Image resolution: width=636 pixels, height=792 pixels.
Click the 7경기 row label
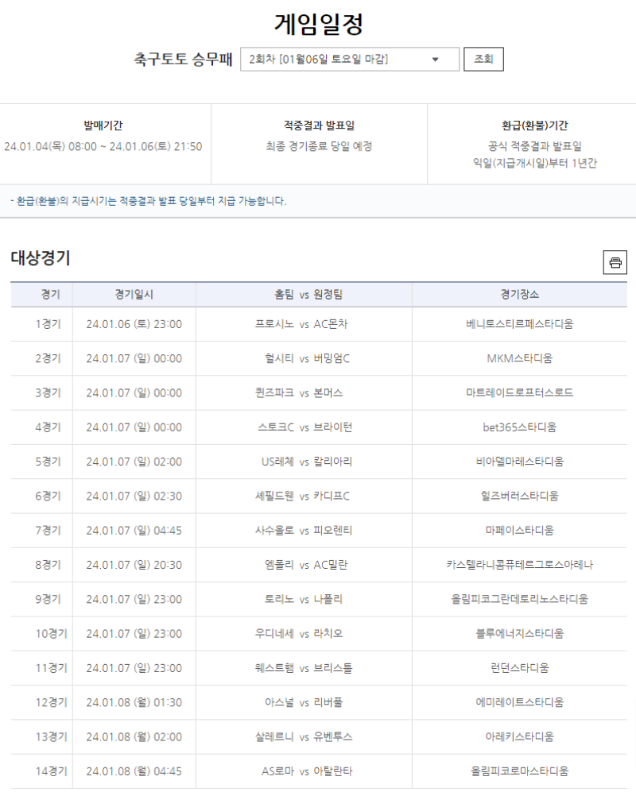48,531
